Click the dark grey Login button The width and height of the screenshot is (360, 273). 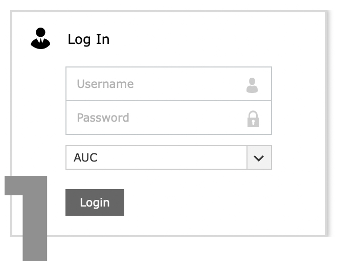[95, 202]
